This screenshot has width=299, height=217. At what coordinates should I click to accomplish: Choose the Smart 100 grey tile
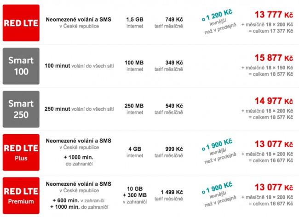pos(21,66)
